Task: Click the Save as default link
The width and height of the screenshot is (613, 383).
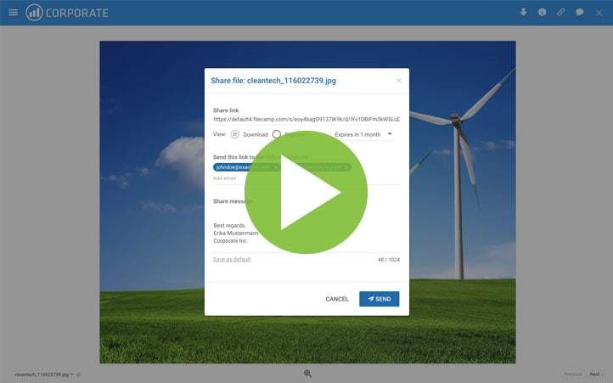Action: click(232, 259)
